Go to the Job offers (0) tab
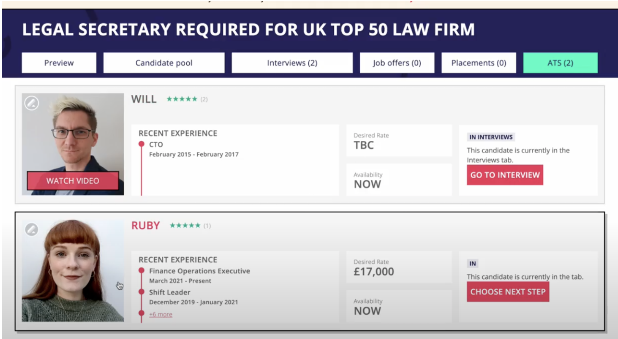This screenshot has height=339, width=618. click(397, 63)
